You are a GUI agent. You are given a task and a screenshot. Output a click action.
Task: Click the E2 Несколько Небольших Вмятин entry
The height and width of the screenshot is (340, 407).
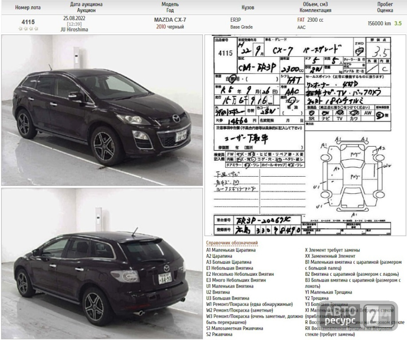point(240,274)
